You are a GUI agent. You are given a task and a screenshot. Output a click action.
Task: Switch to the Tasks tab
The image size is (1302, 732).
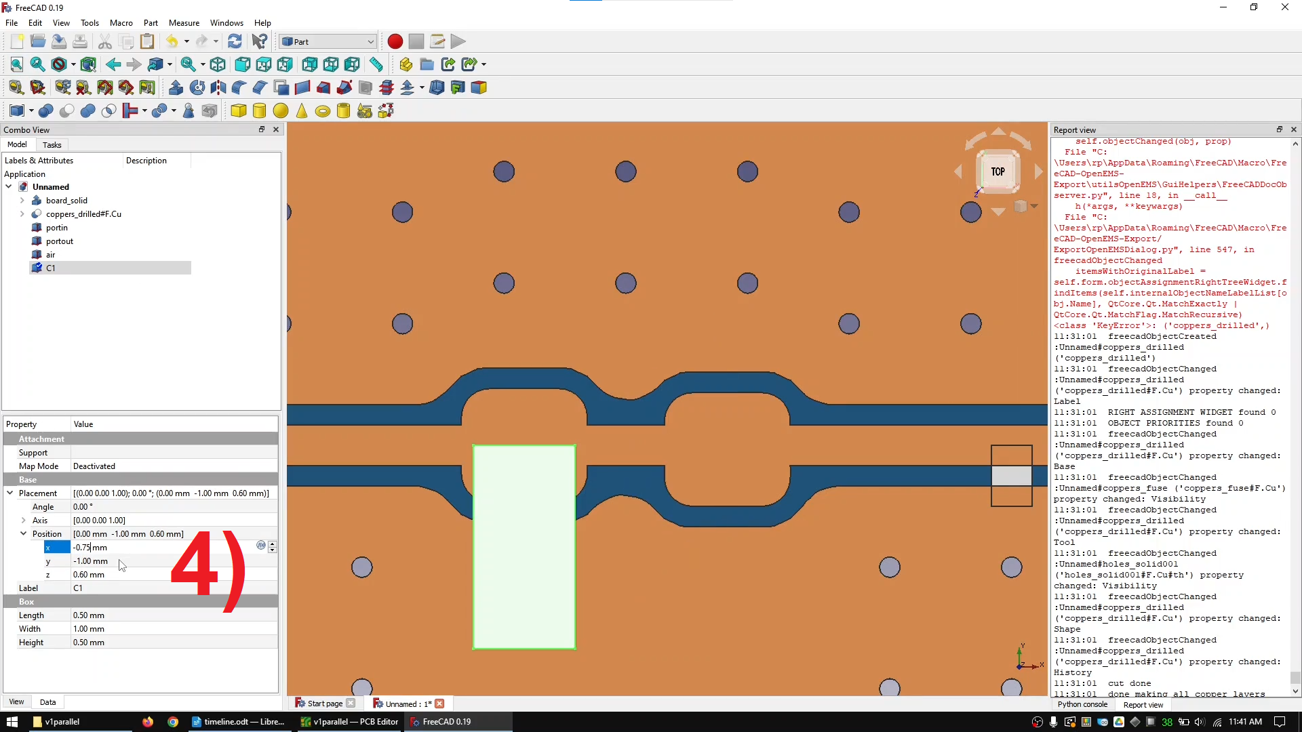(52, 145)
